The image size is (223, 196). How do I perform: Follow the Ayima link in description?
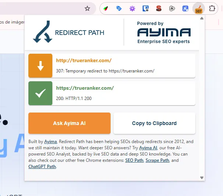tap(50, 142)
